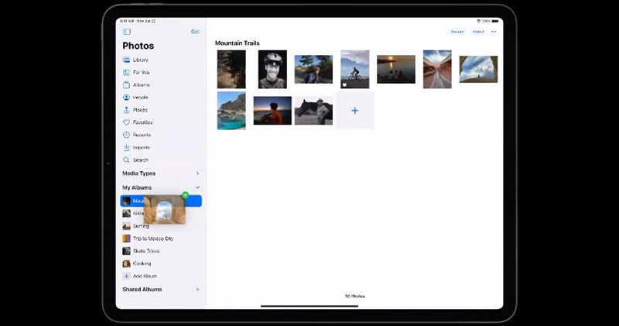Click the status bar time
This screenshot has width=619, height=326.
[x=127, y=21]
